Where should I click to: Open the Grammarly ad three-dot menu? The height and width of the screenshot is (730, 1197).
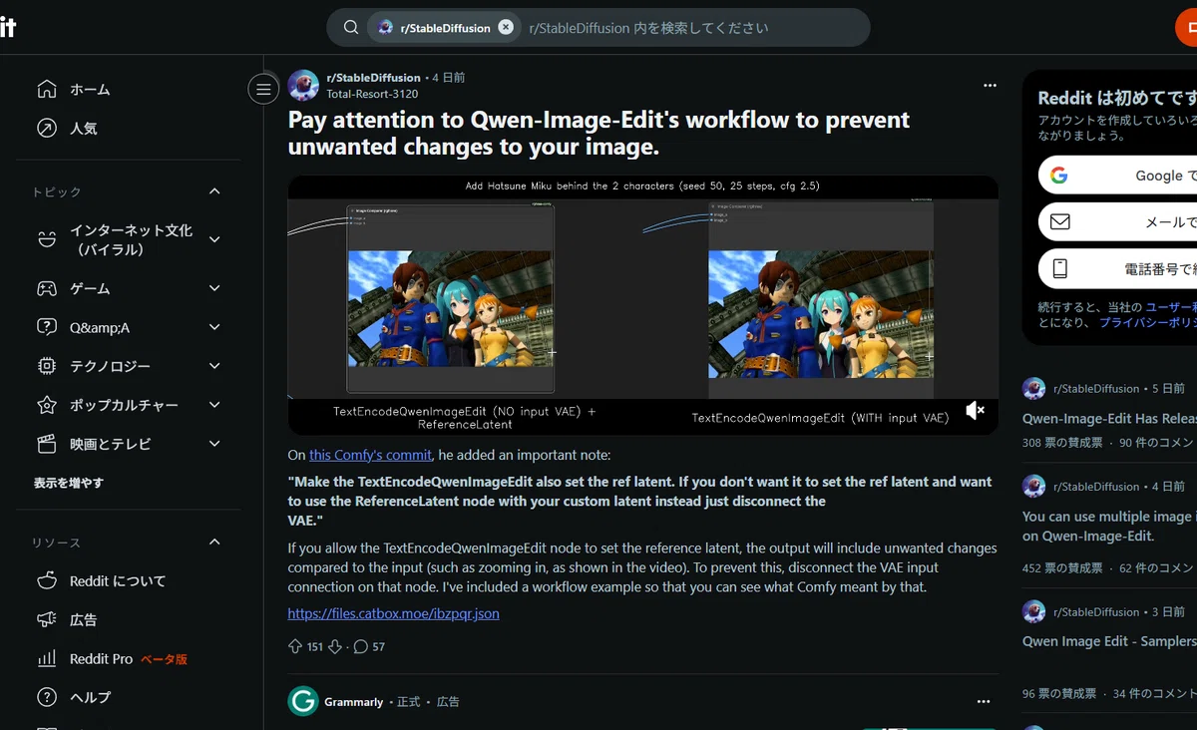(x=984, y=702)
